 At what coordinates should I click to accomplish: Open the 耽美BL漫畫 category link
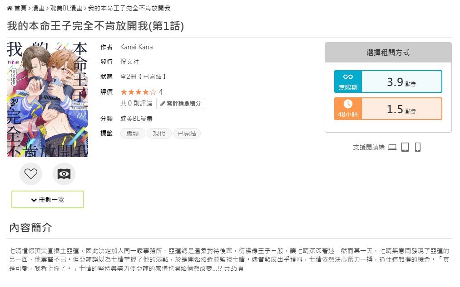(x=136, y=119)
